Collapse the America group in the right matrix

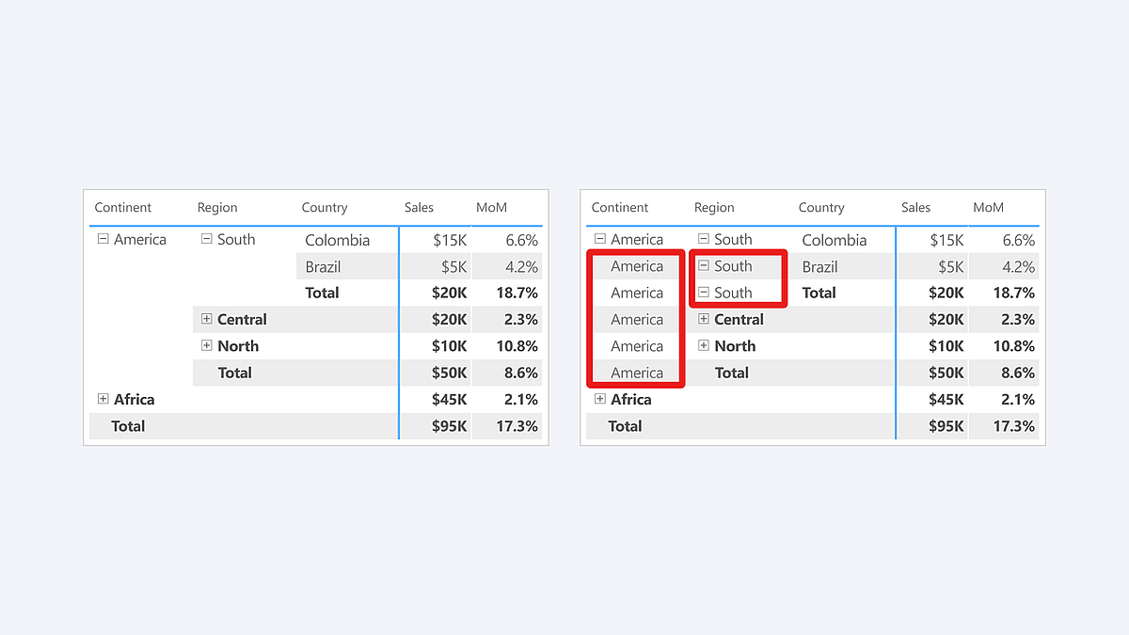tap(600, 239)
